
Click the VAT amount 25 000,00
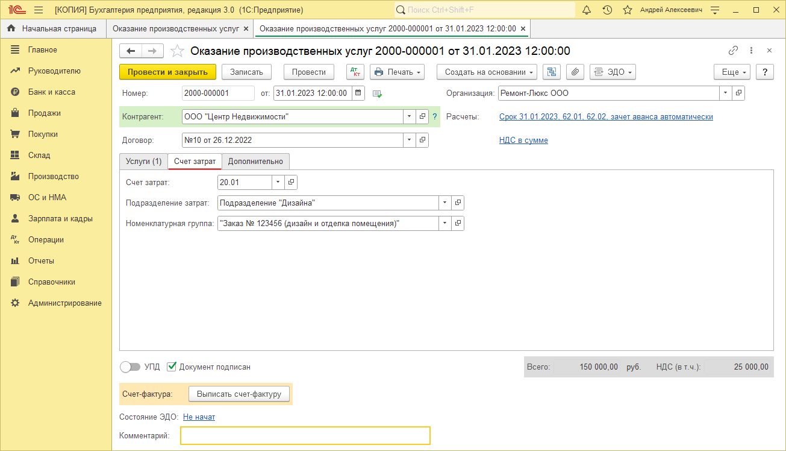[x=751, y=367]
